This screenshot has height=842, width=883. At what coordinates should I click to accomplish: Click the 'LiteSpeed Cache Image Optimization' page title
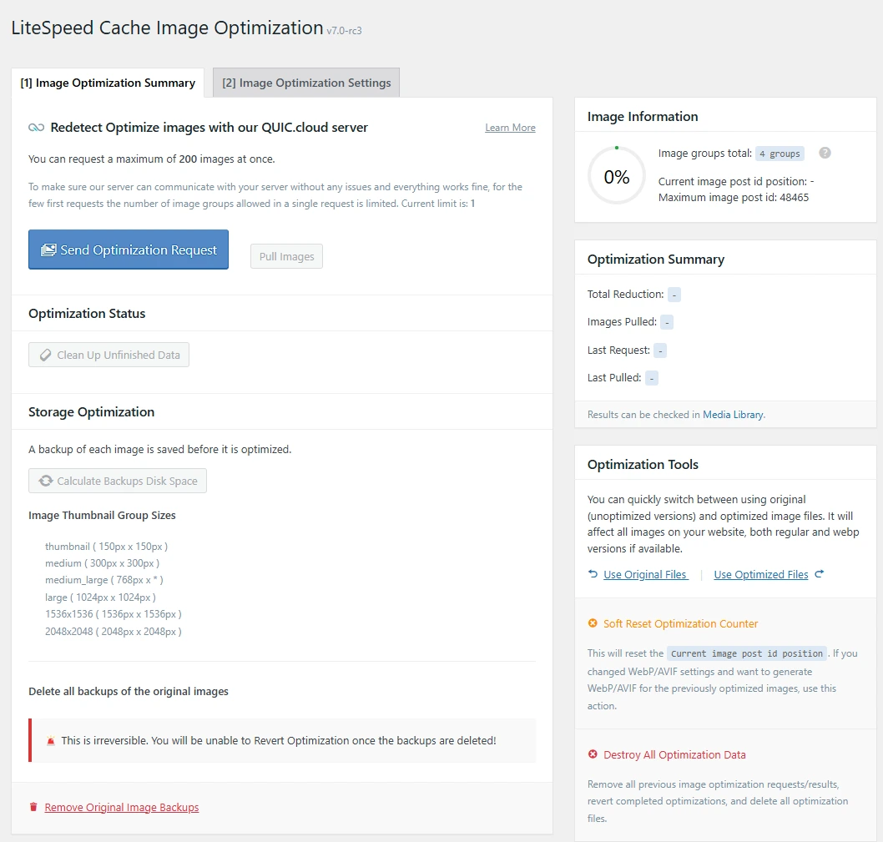pyautogui.click(x=167, y=28)
